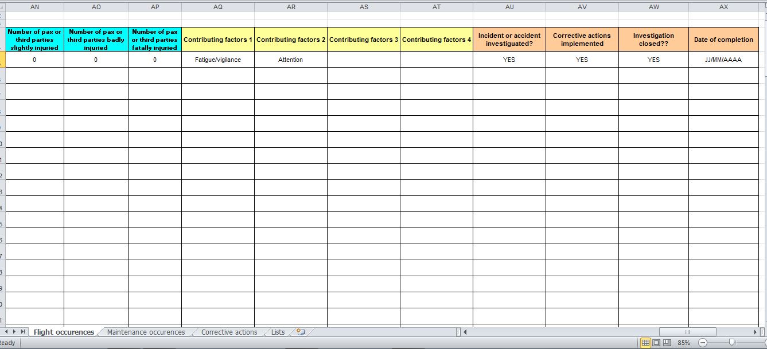Select the Fatigue/vigilance cell
This screenshot has width=767, height=349.
tap(217, 60)
